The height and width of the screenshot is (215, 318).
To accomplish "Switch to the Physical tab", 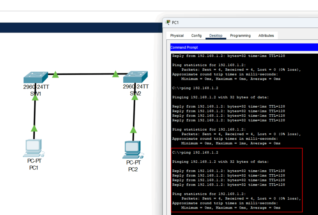I will click(177, 36).
